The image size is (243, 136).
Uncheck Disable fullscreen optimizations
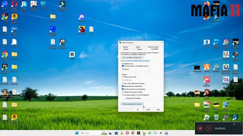123,86
